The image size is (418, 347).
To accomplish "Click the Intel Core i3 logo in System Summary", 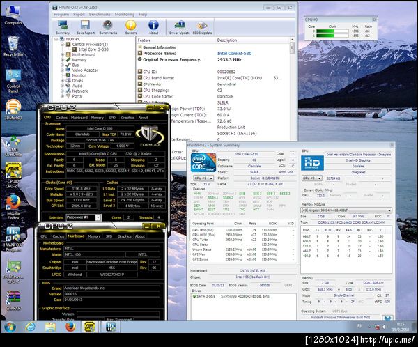I will 203,162.
